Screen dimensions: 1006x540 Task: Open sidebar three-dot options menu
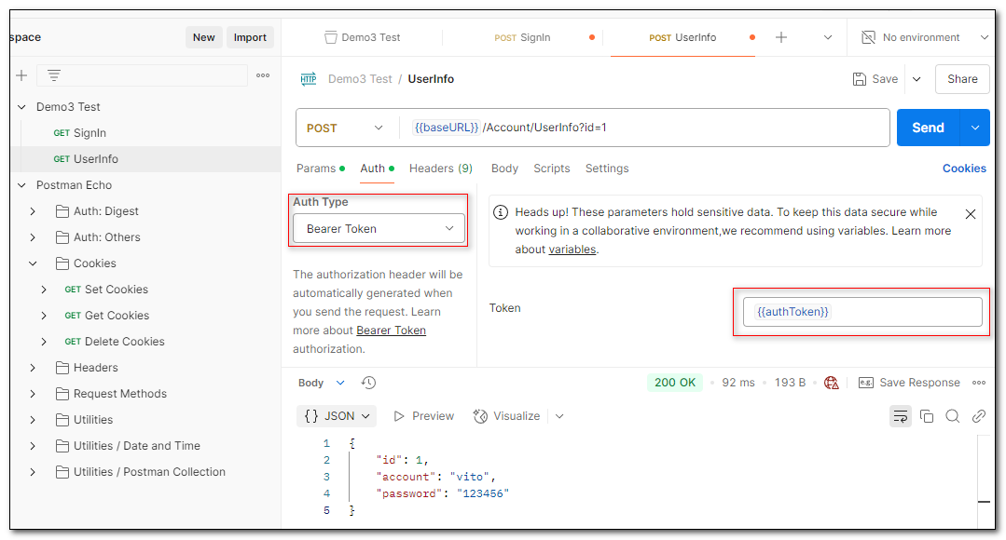(x=263, y=75)
